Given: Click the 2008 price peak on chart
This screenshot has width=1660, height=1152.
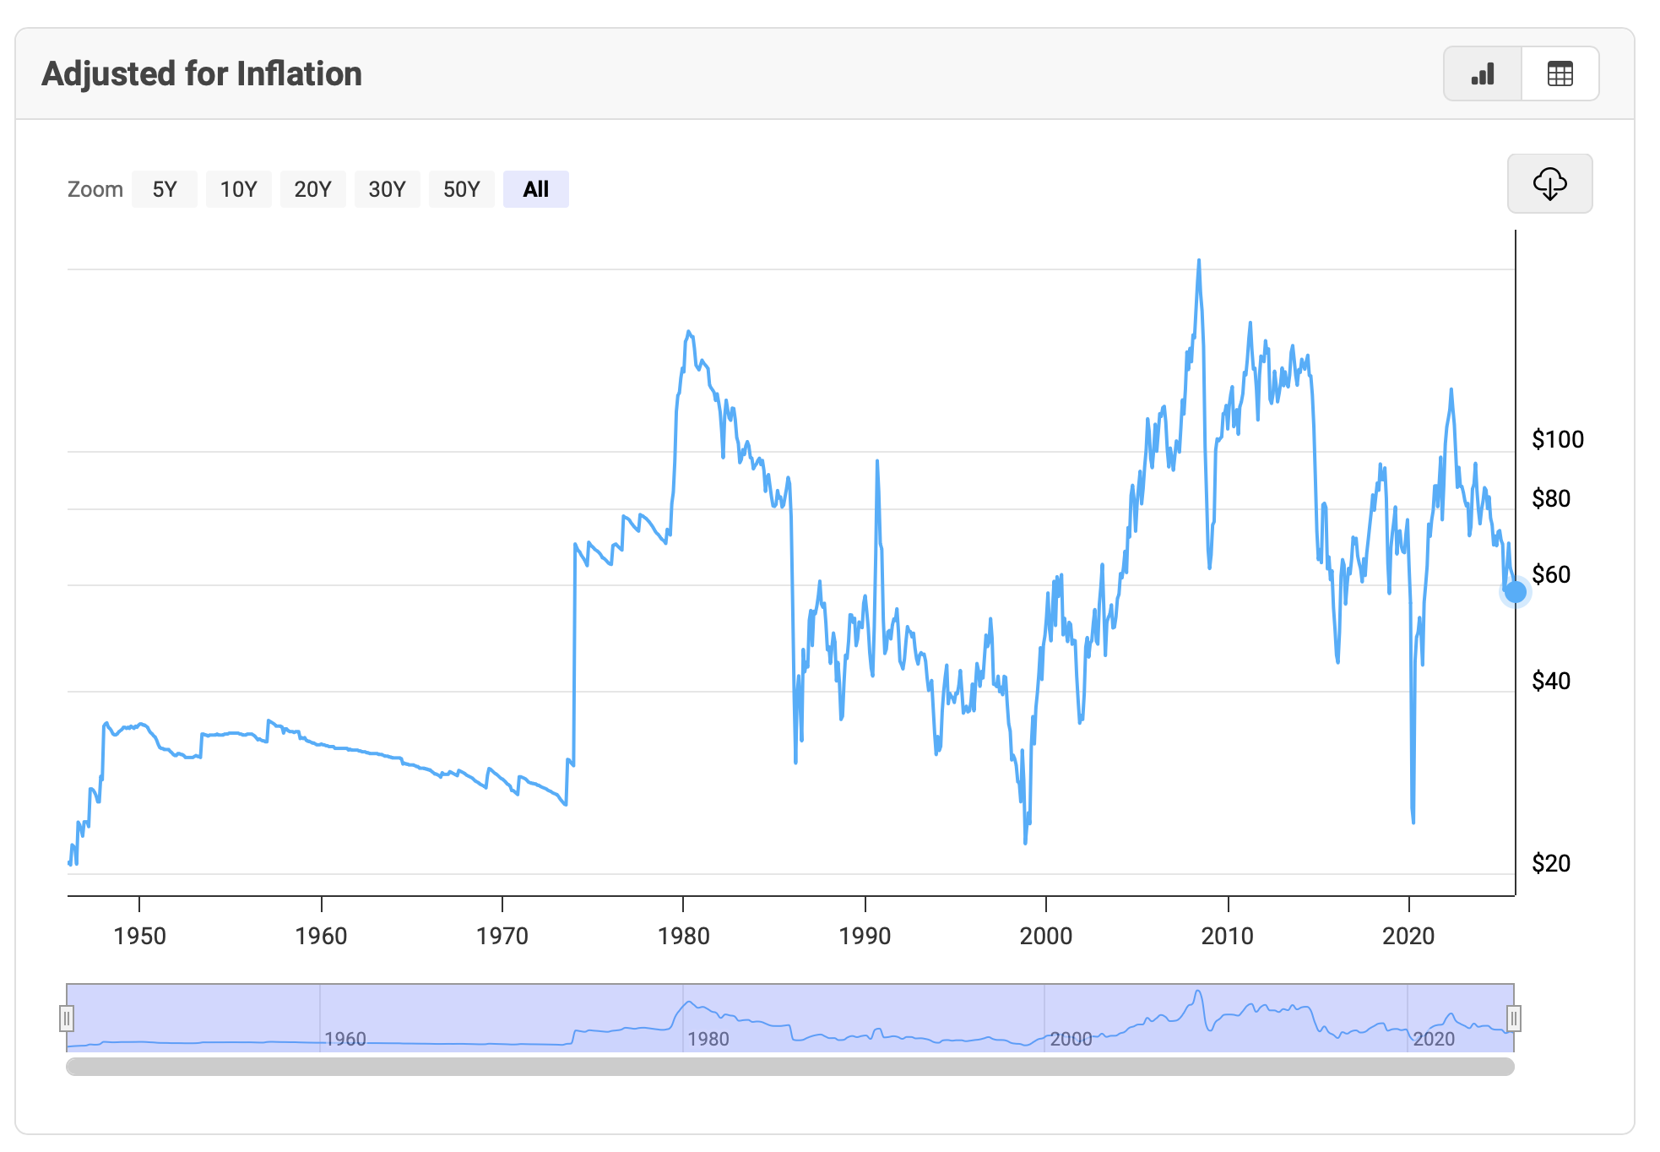Looking at the screenshot, I should point(1198,262).
